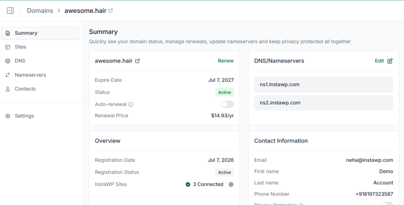Click the InstaWP Sites label

tap(111, 185)
